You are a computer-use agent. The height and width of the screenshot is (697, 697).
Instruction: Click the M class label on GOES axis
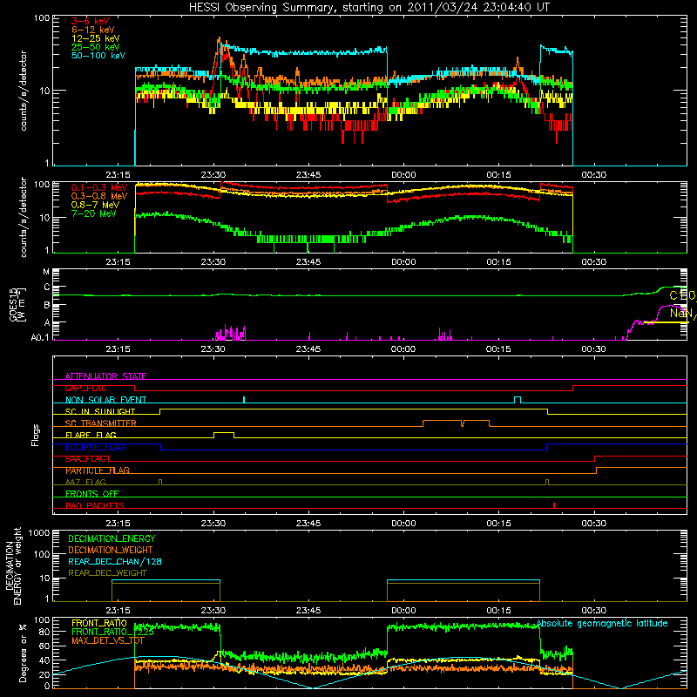coord(46,272)
